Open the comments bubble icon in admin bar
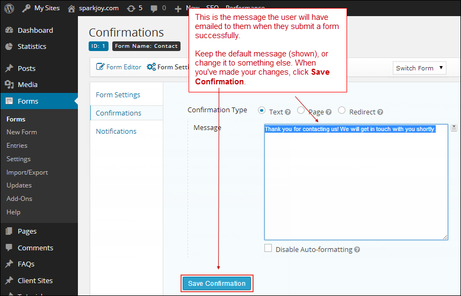 [x=154, y=9]
